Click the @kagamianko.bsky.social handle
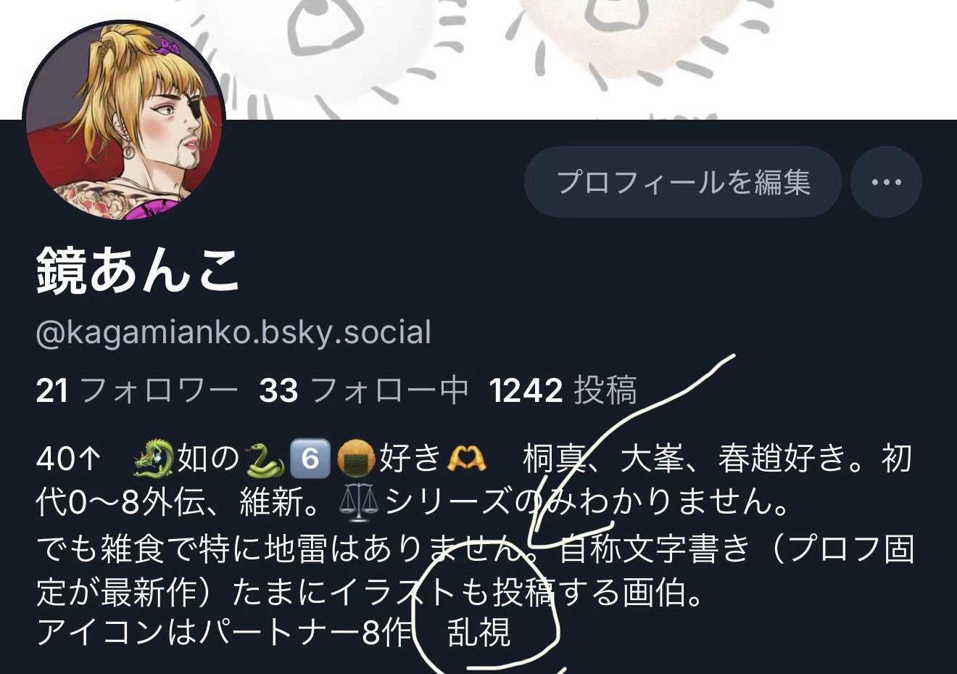The width and height of the screenshot is (957, 674). coord(233,332)
